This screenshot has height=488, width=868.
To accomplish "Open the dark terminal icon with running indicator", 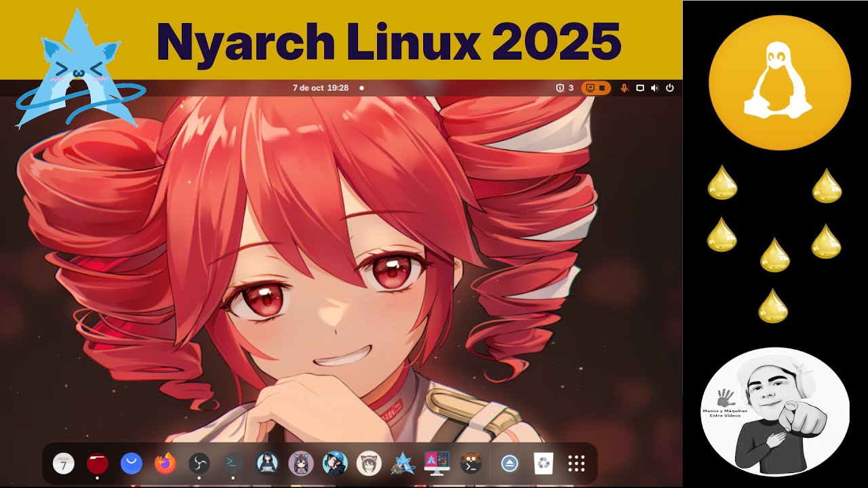I will coord(233,464).
